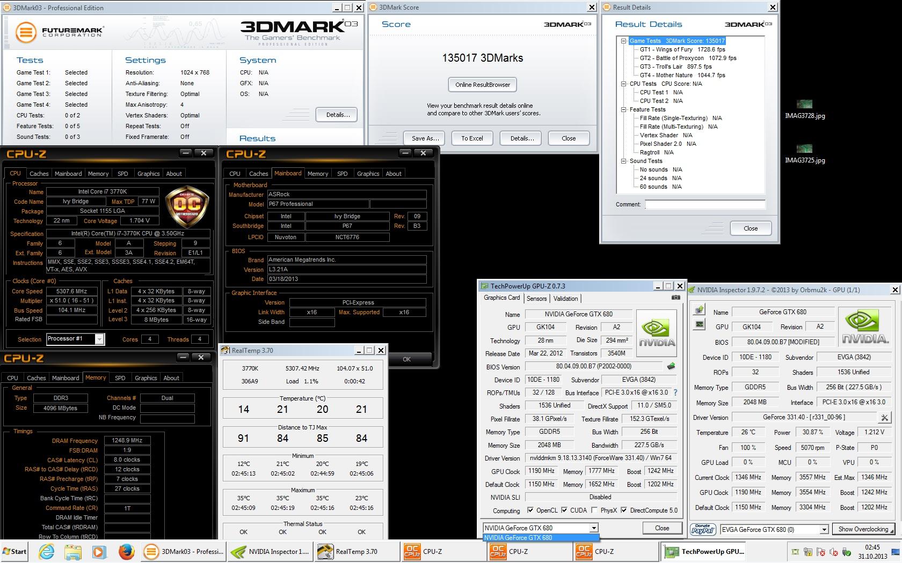Click Gigabyte OC Motherboard logo in CPU-Z
This screenshot has height=563, width=902.
point(187,206)
